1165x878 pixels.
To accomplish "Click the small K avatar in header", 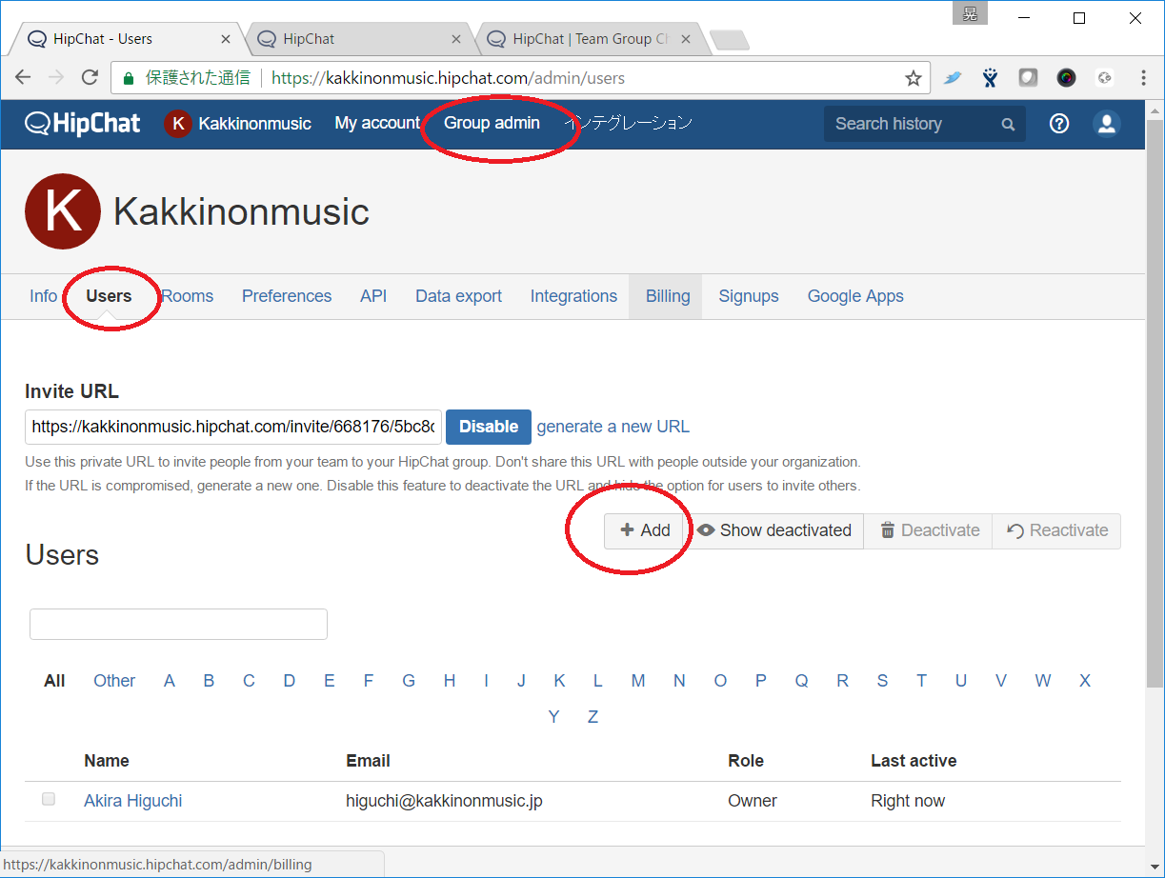I will coord(178,124).
